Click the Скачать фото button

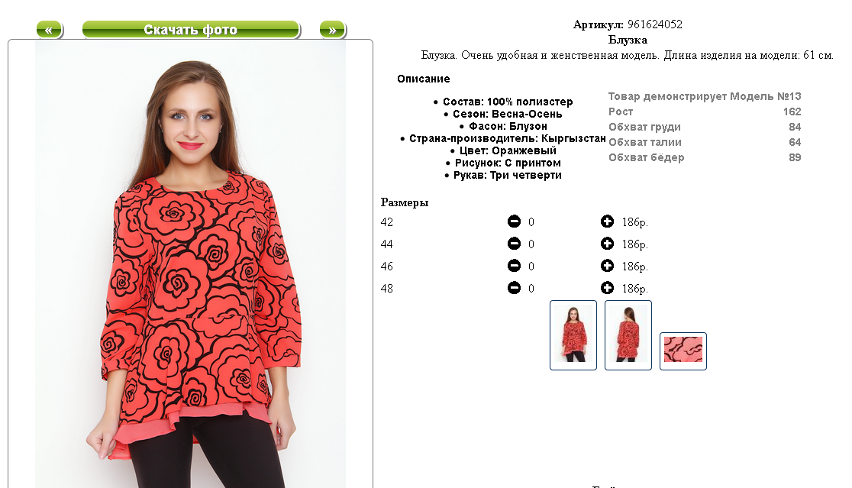pos(191,29)
